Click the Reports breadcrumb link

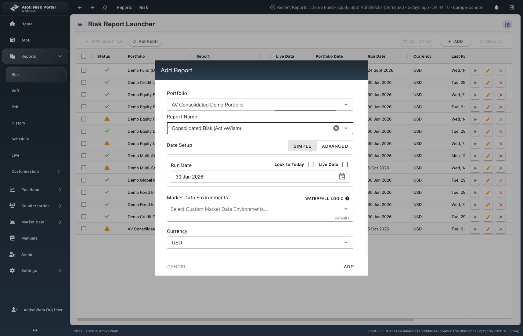click(x=124, y=7)
